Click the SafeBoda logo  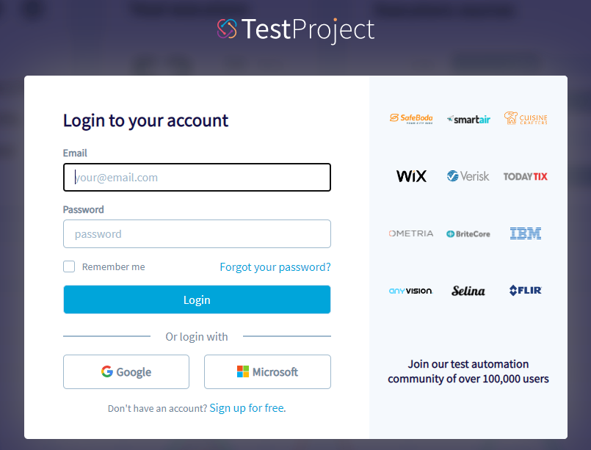(411, 119)
